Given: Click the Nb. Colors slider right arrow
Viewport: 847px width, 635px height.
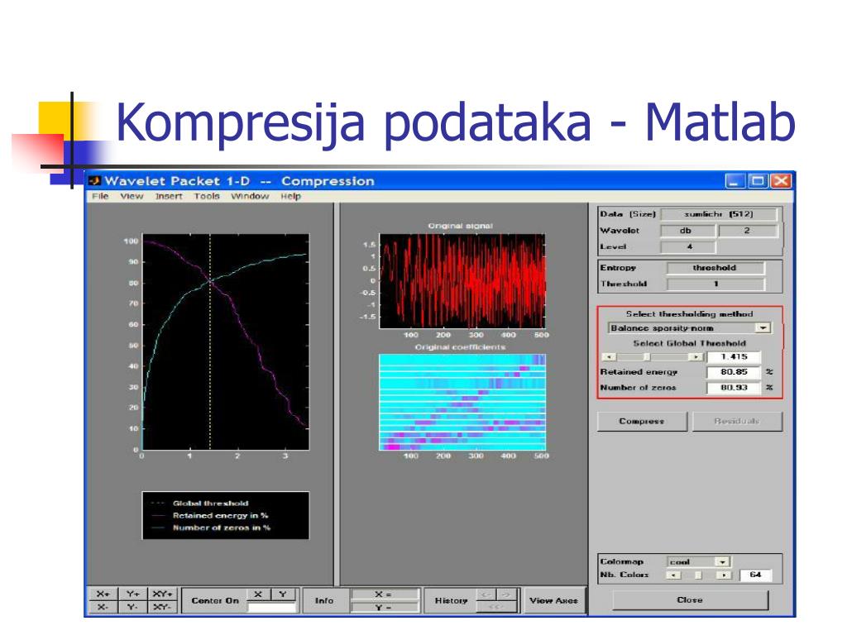Looking at the screenshot, I should pos(724,575).
